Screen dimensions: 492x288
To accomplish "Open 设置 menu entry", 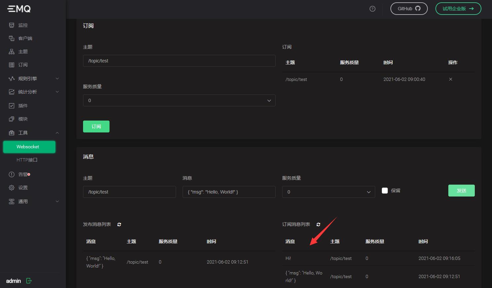I will [x=23, y=188].
